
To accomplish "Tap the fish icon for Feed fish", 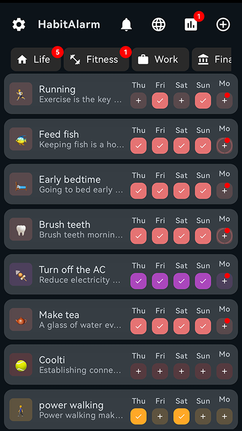I will click(21, 139).
